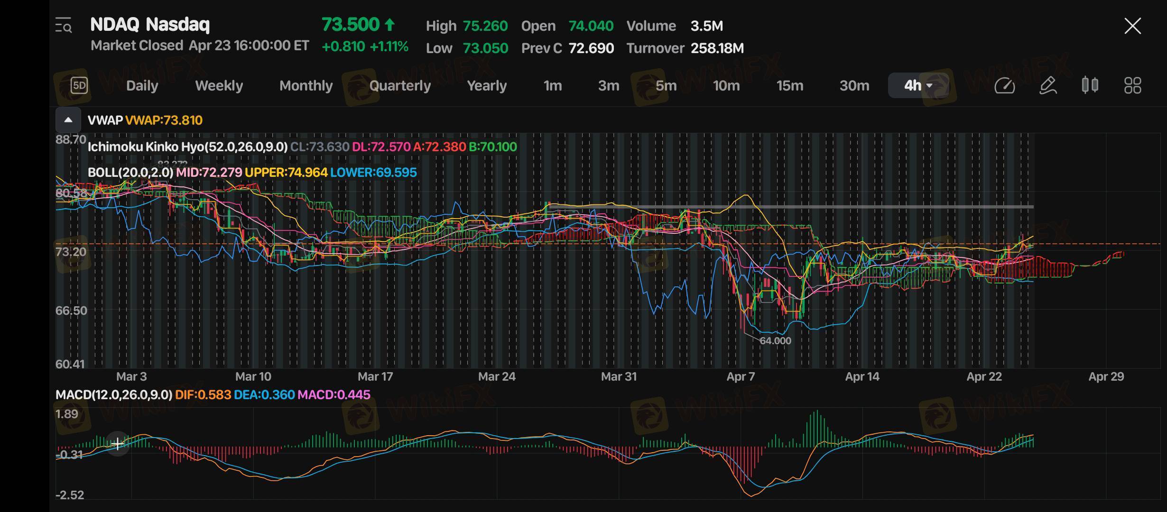Select the Monthly timeframe

[x=306, y=86]
